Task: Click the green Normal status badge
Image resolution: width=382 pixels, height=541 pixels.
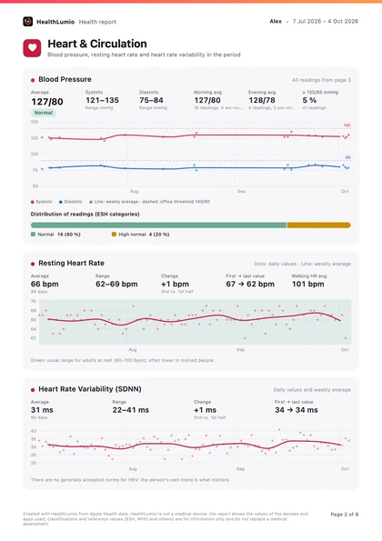Action: 44,113
